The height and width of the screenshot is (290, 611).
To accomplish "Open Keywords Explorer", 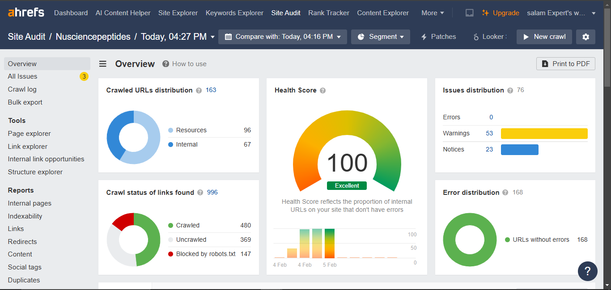I will [234, 13].
